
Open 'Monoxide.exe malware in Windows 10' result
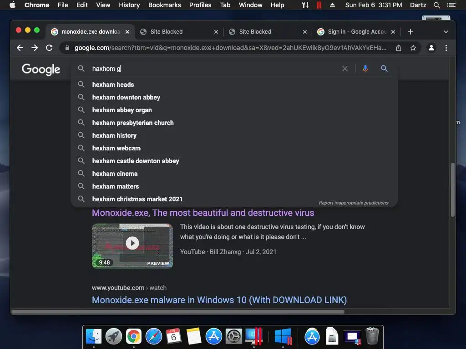point(219,300)
